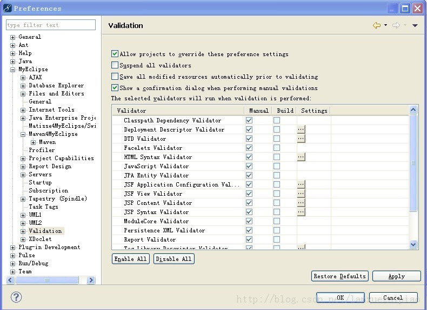Click the Disable All button
This screenshot has height=310, width=427.
pos(174,259)
